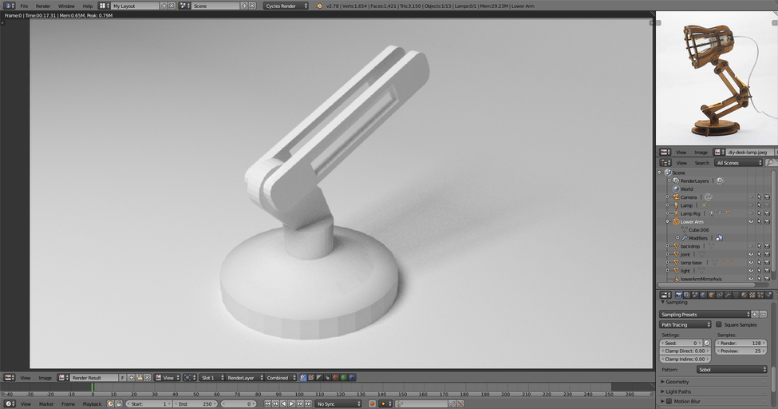The image size is (778, 409).
Task: Click the desk lamp reference image
Action: tap(716, 77)
